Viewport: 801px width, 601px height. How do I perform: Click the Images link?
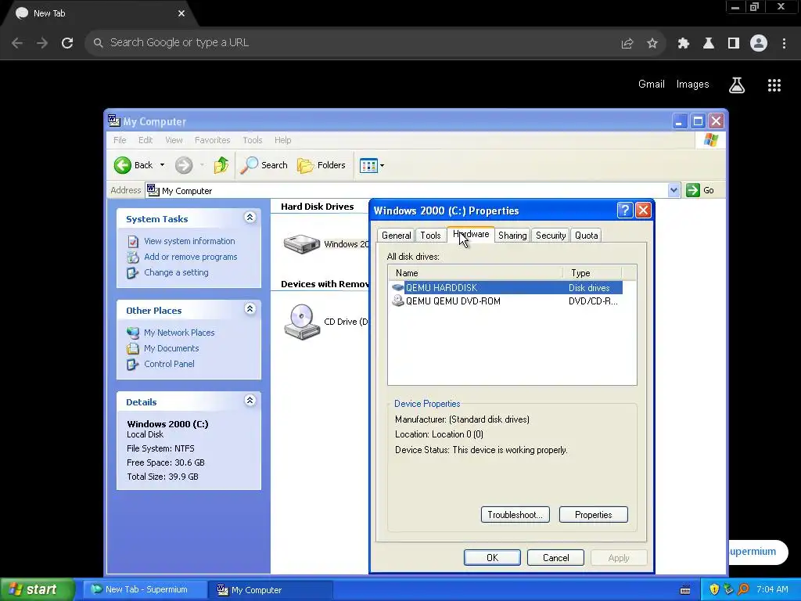pyautogui.click(x=693, y=85)
